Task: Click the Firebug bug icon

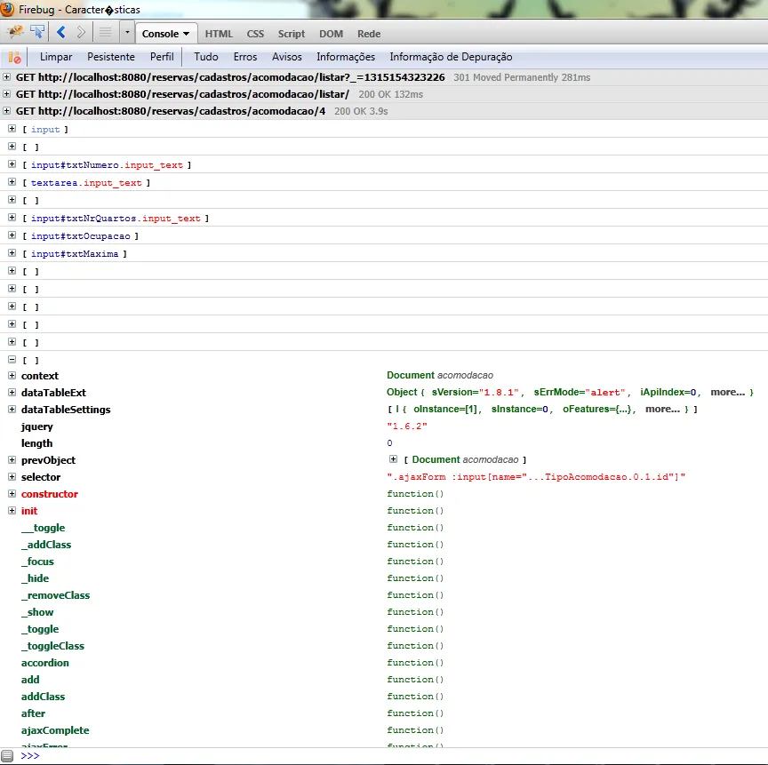Action: pos(15,33)
